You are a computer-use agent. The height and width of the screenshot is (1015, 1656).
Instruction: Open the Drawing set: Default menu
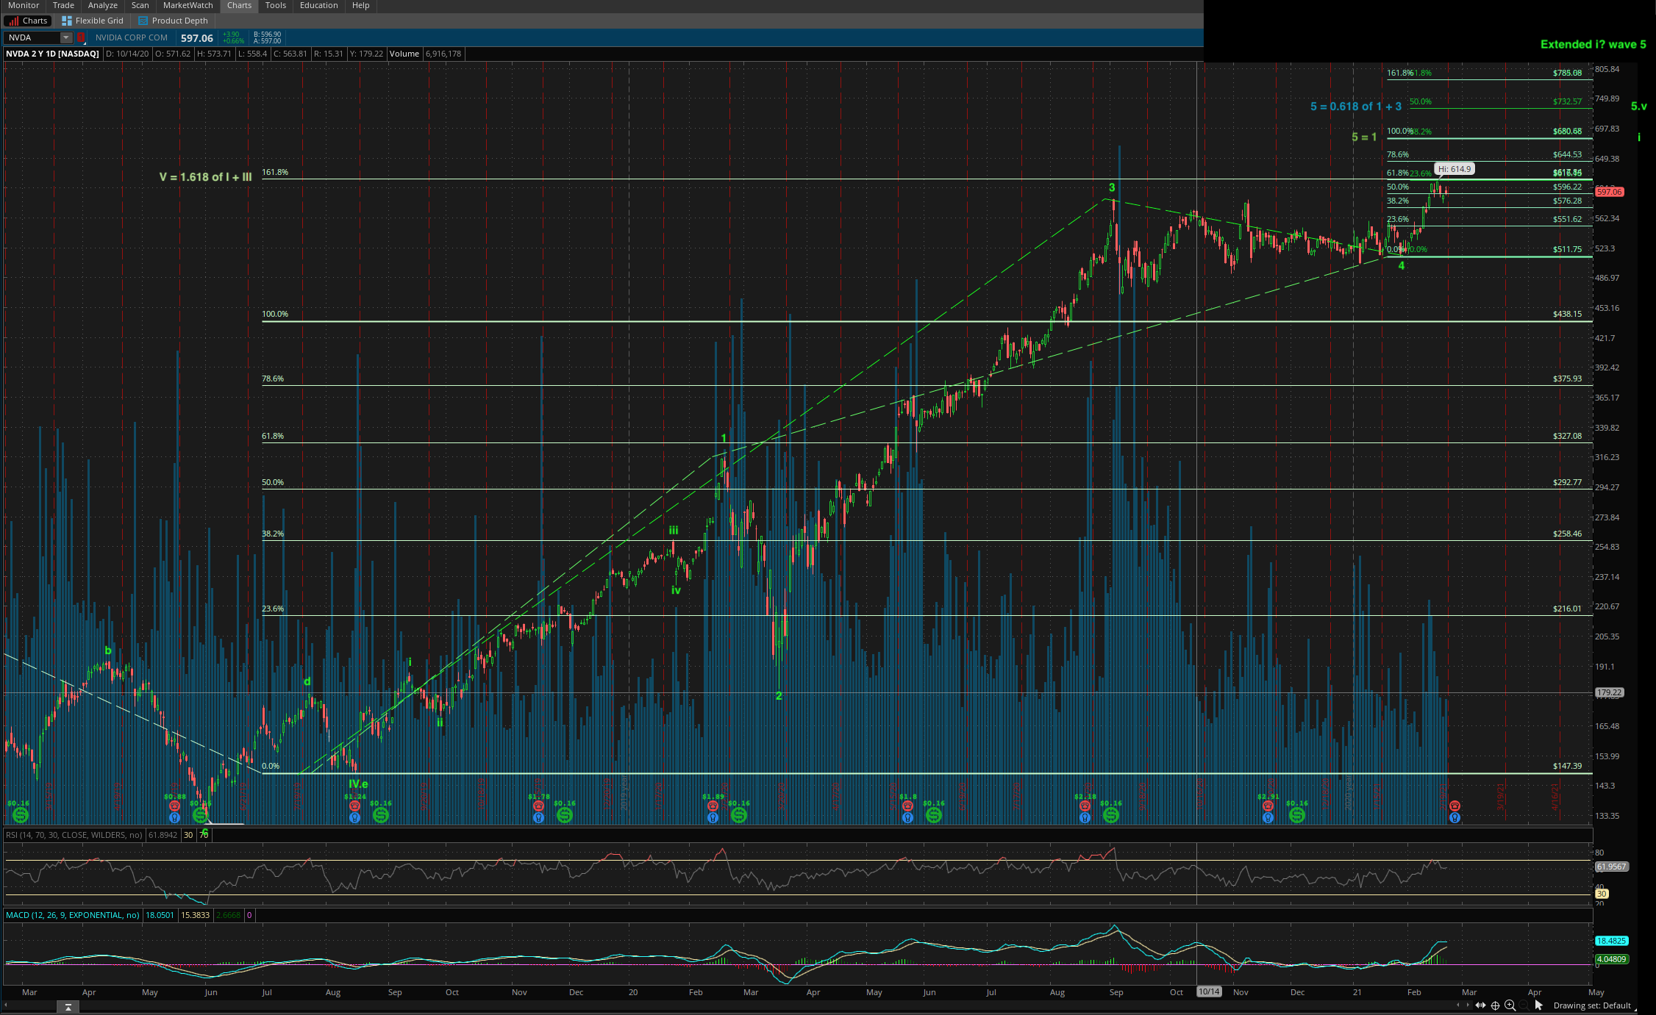tap(1592, 1005)
